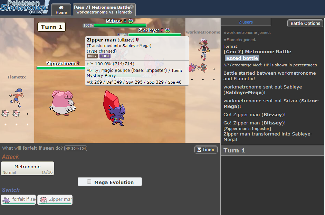325x215 pixels.
Task: Click the Attack section heading
Action: point(10,157)
